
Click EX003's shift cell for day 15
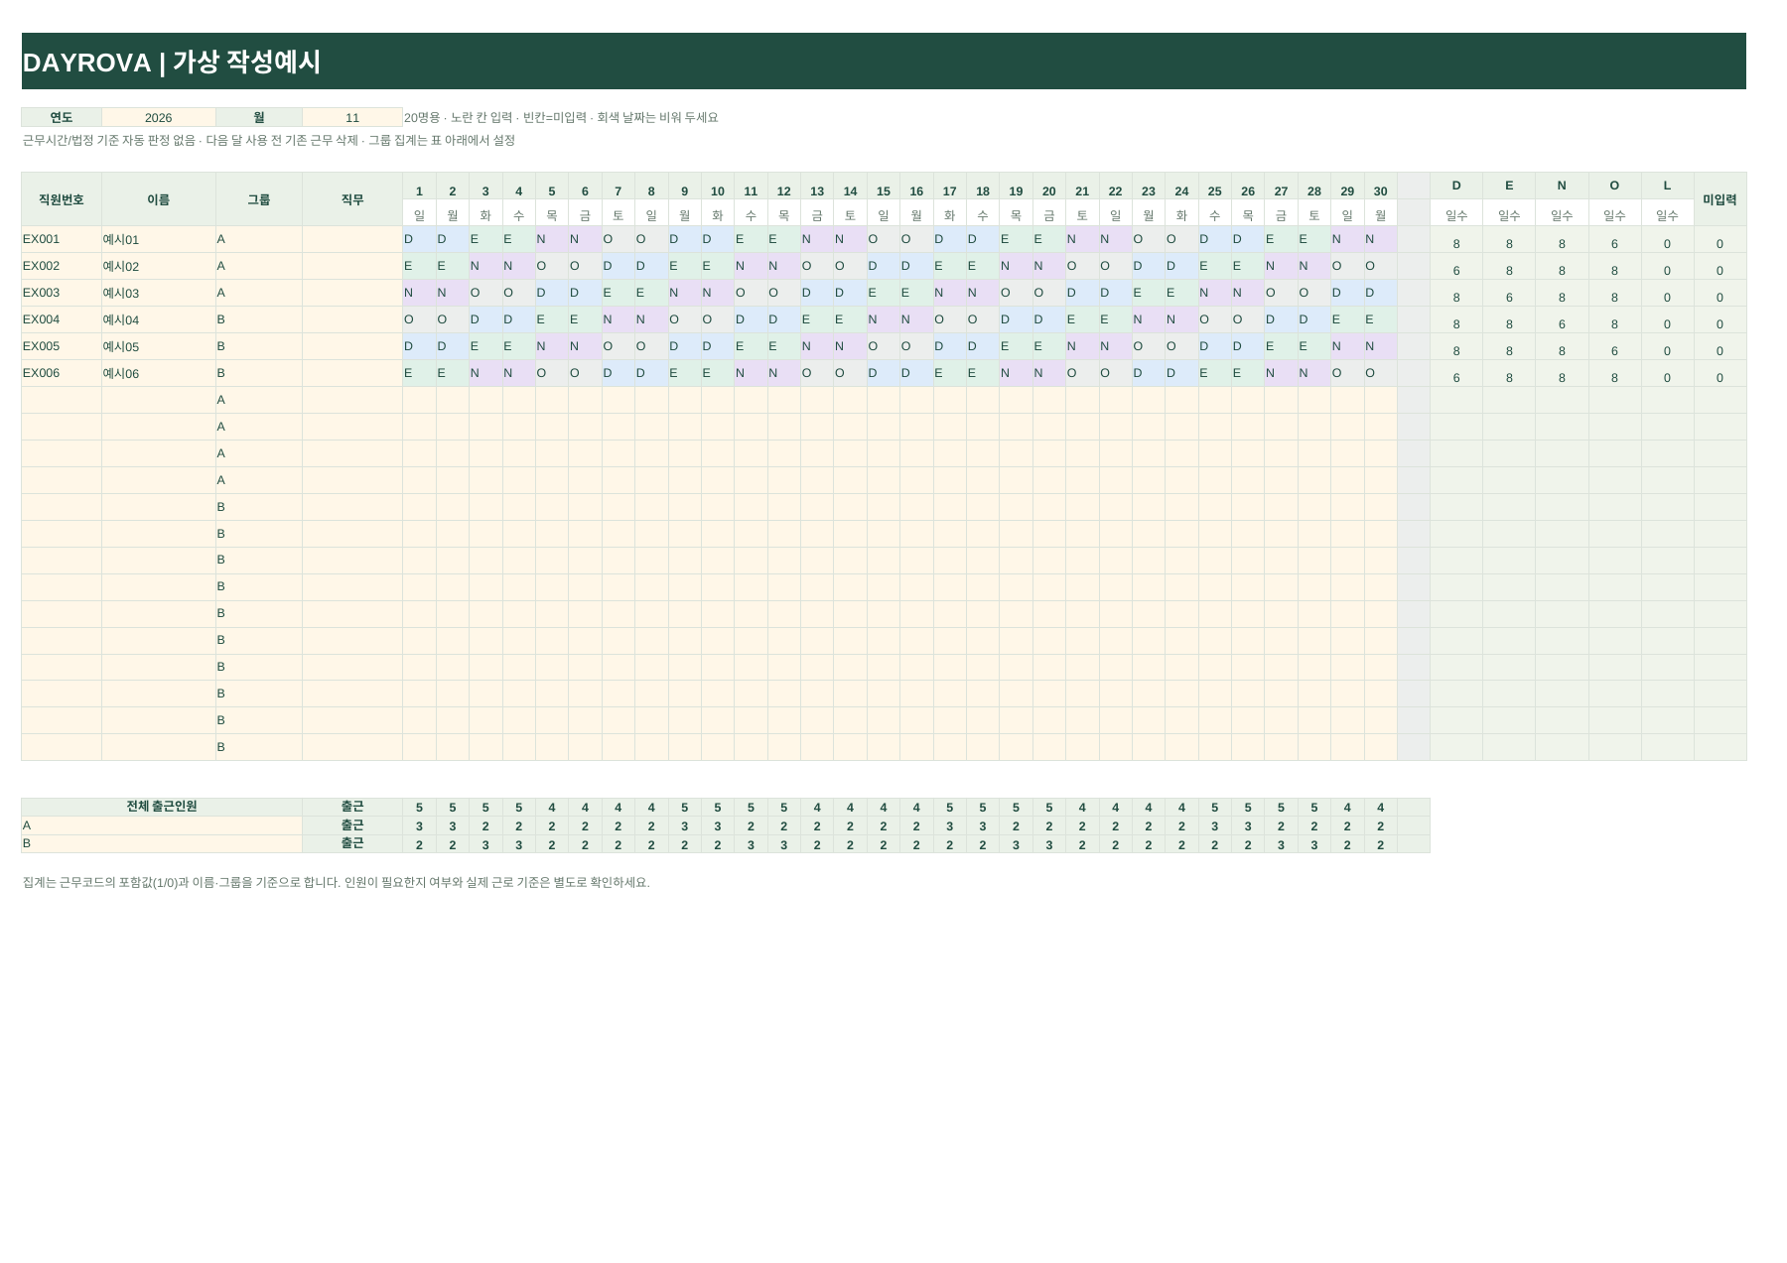884,293
